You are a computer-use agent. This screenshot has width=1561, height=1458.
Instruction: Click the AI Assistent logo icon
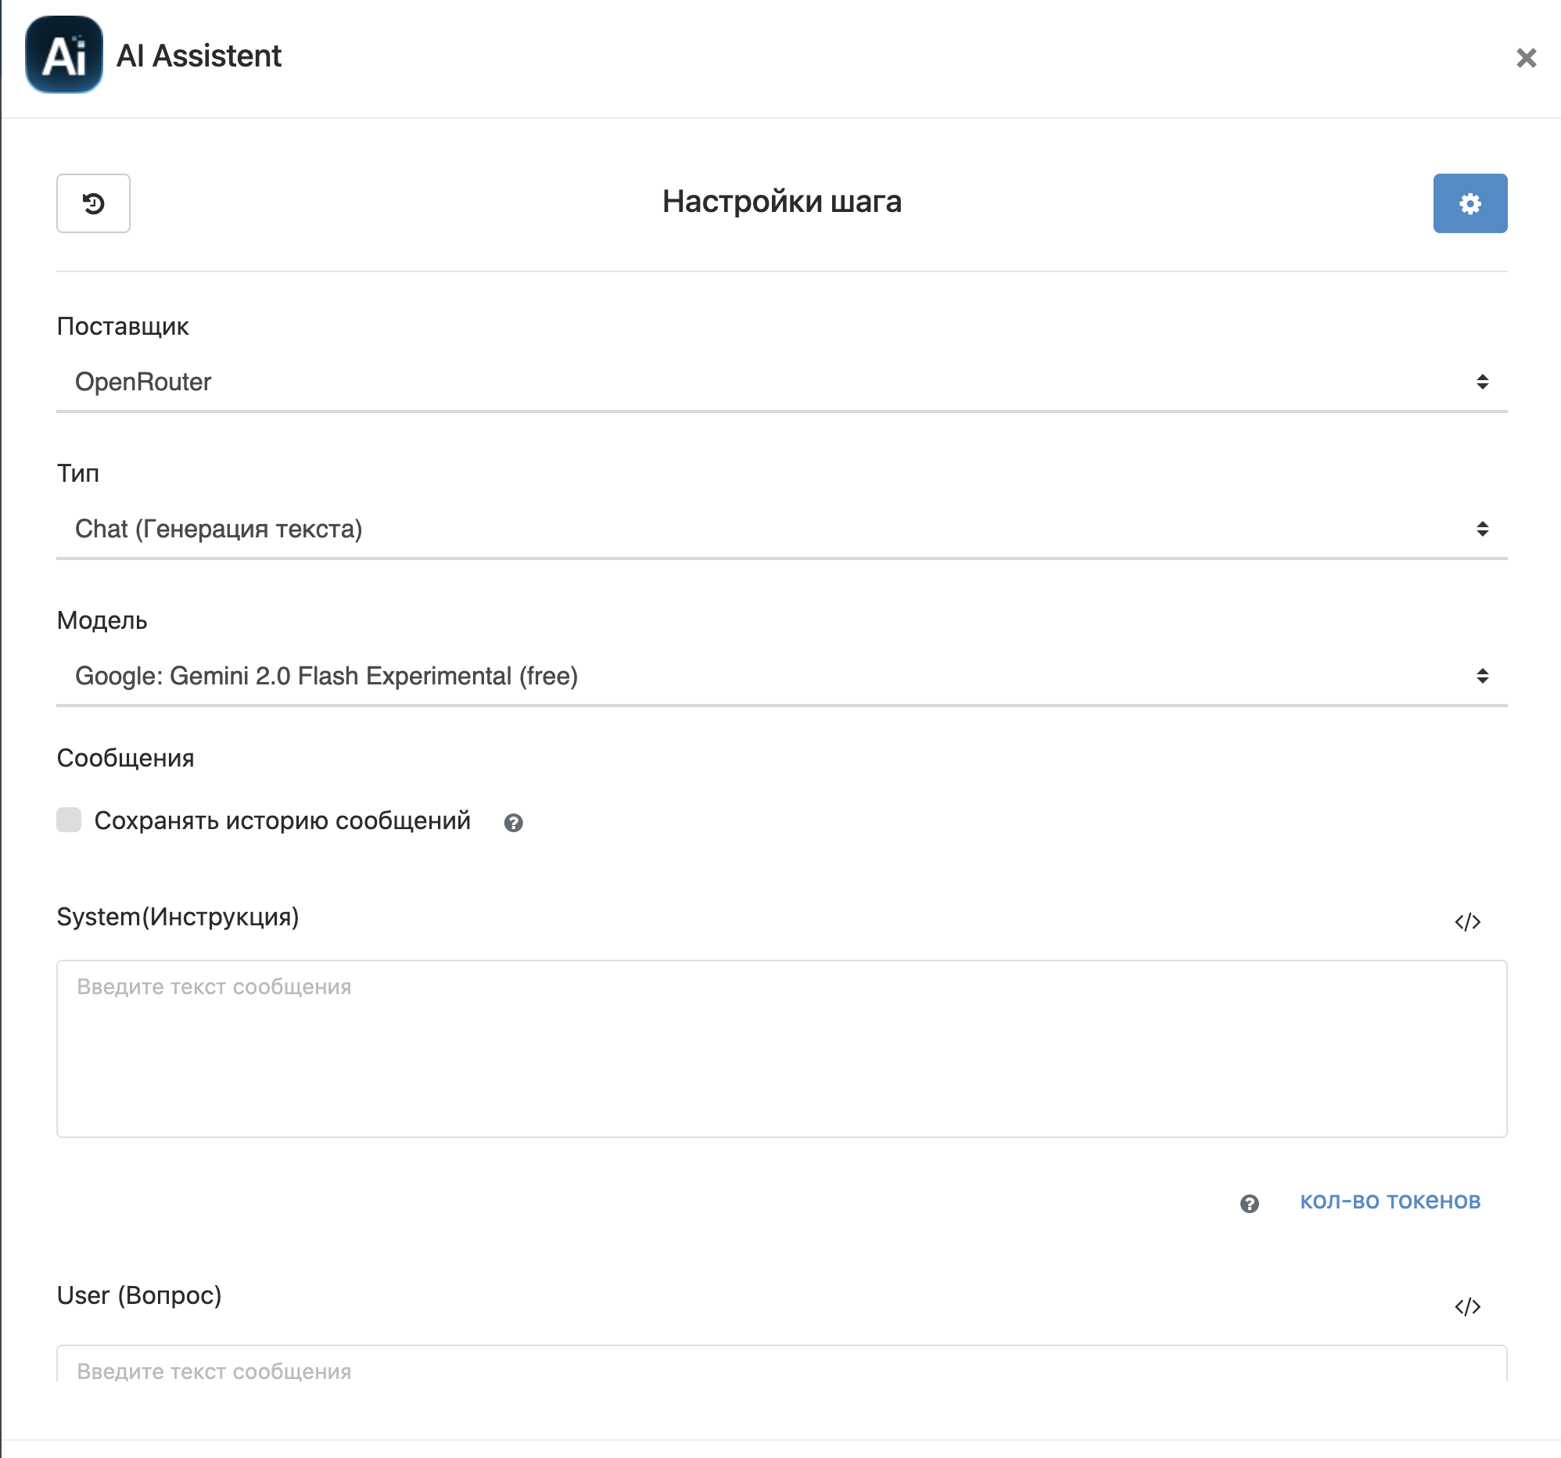click(63, 55)
